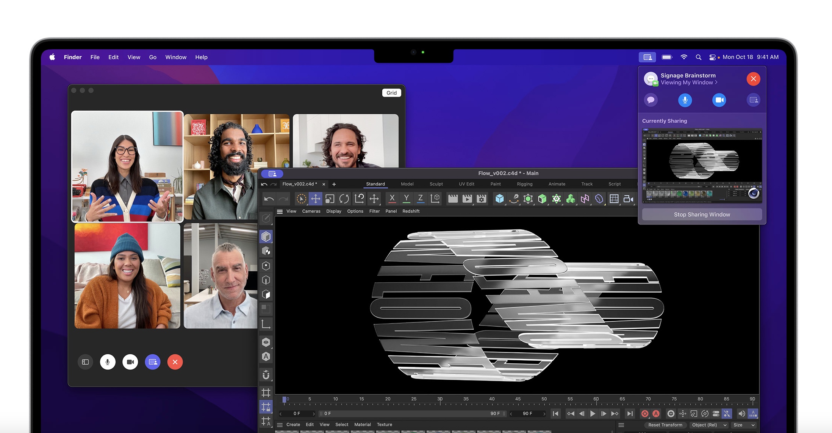Click the green Extrude generator cube icon
Screen dimensions: 832x433
coord(542,198)
